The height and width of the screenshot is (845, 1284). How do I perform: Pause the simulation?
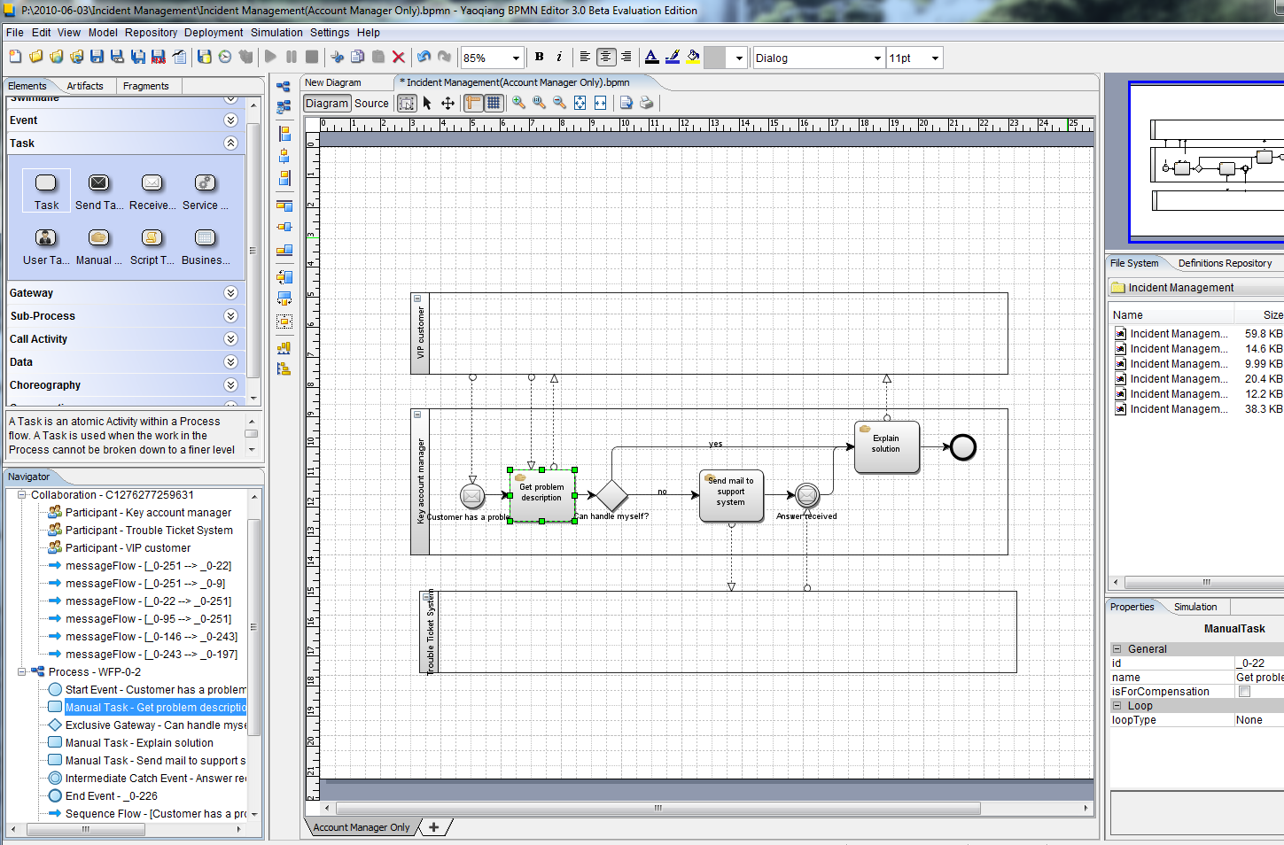[x=292, y=57]
